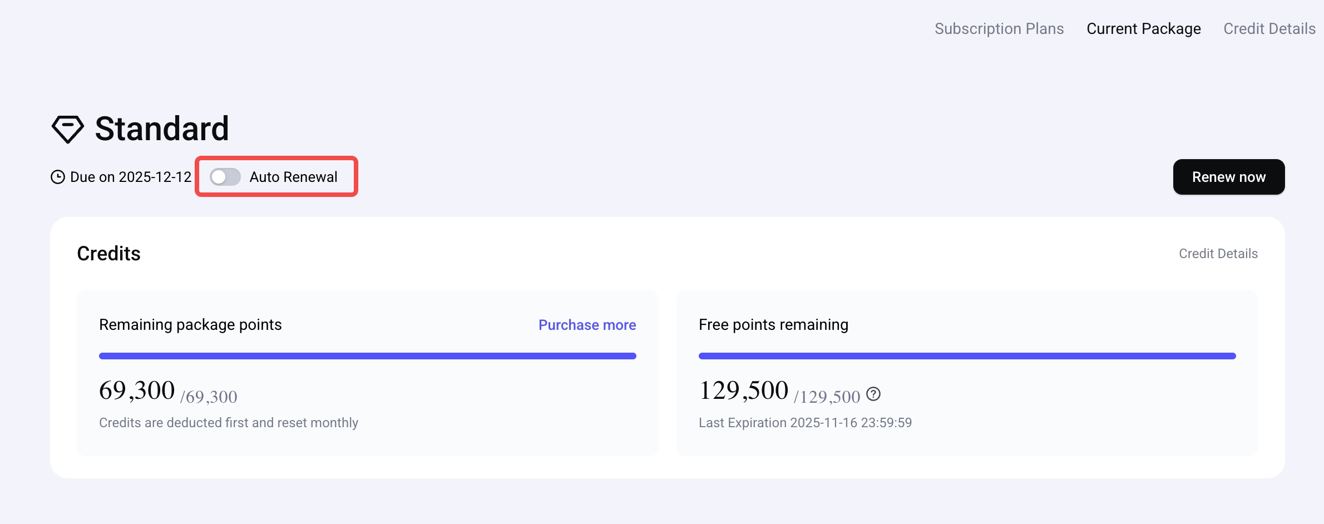This screenshot has height=524, width=1324.
Task: Click the free points remaining progress bar
Action: 967,356
